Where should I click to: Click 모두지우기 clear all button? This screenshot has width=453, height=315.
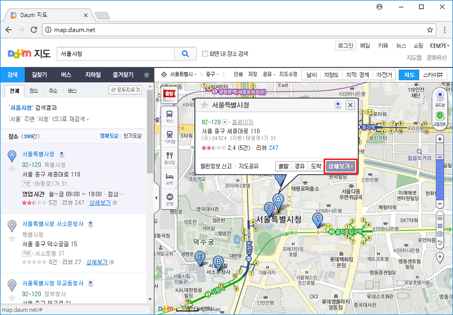pos(125,90)
